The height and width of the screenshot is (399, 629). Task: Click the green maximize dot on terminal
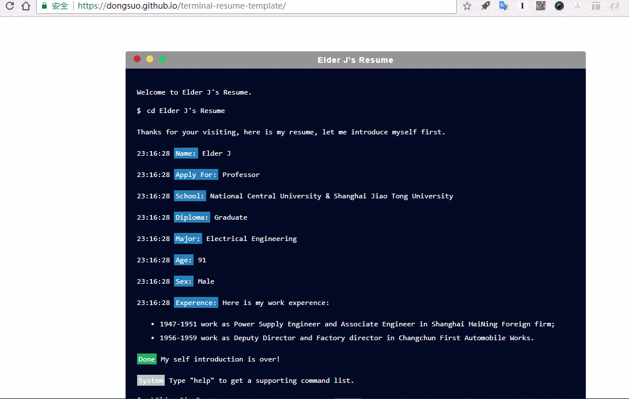point(162,59)
